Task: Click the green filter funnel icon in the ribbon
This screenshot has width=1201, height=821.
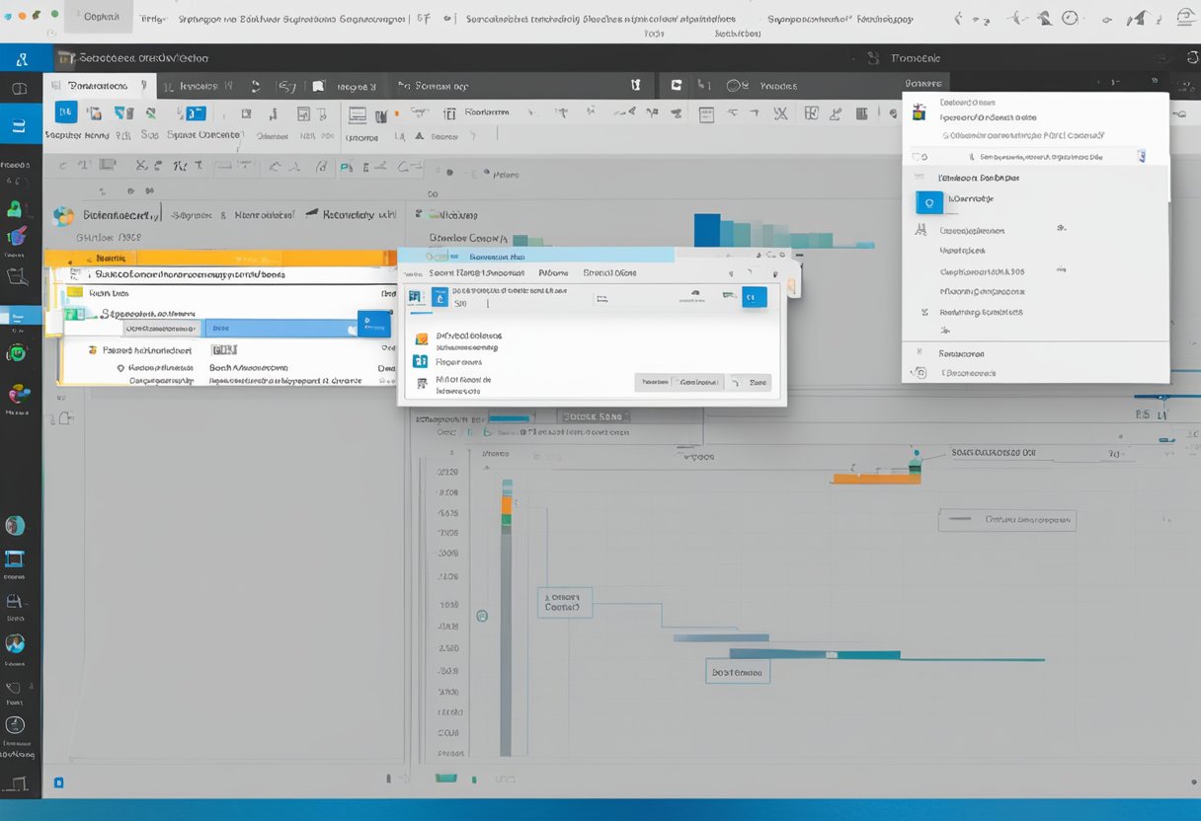Action: (148, 112)
